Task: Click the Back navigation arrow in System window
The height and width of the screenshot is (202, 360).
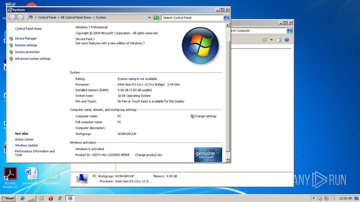Action: [x=12, y=18]
